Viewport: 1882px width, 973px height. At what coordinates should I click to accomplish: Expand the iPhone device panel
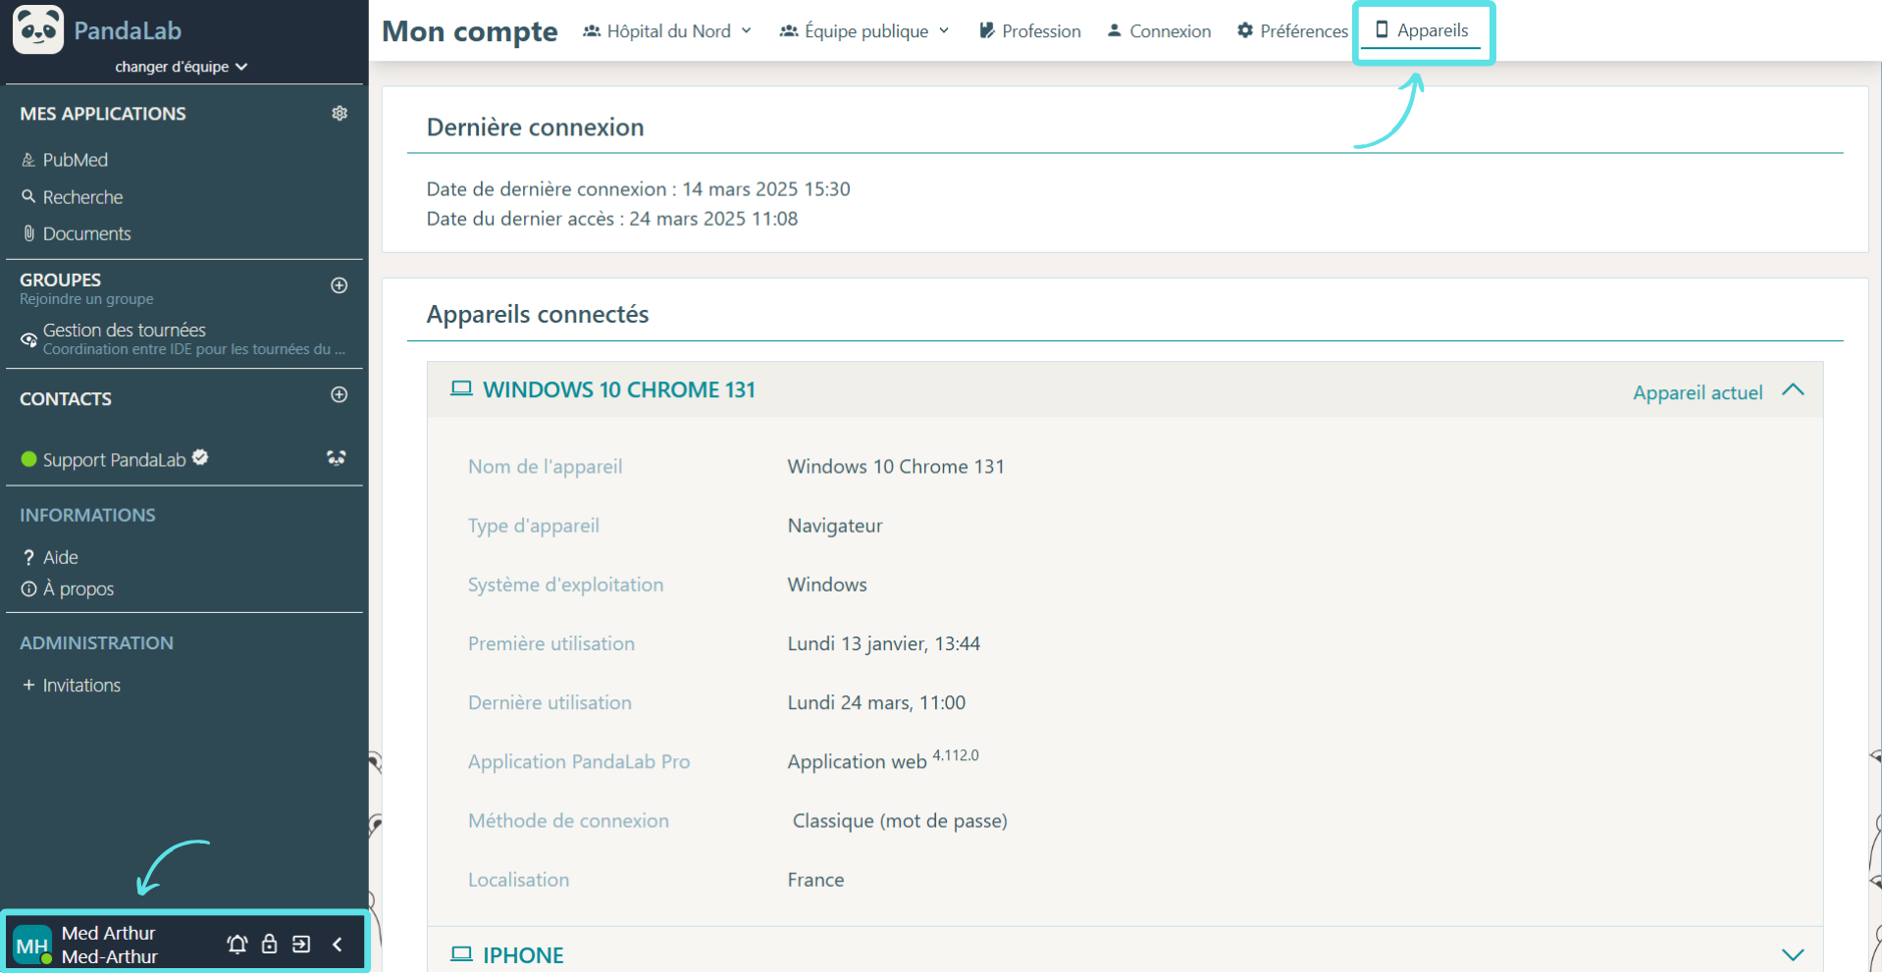[x=1794, y=954]
